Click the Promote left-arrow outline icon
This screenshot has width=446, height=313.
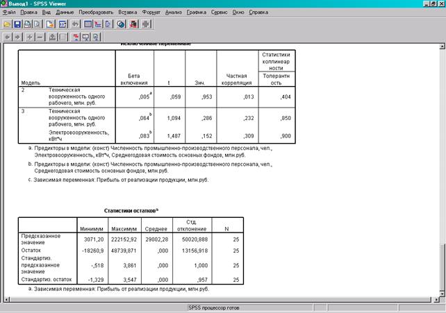8,37
